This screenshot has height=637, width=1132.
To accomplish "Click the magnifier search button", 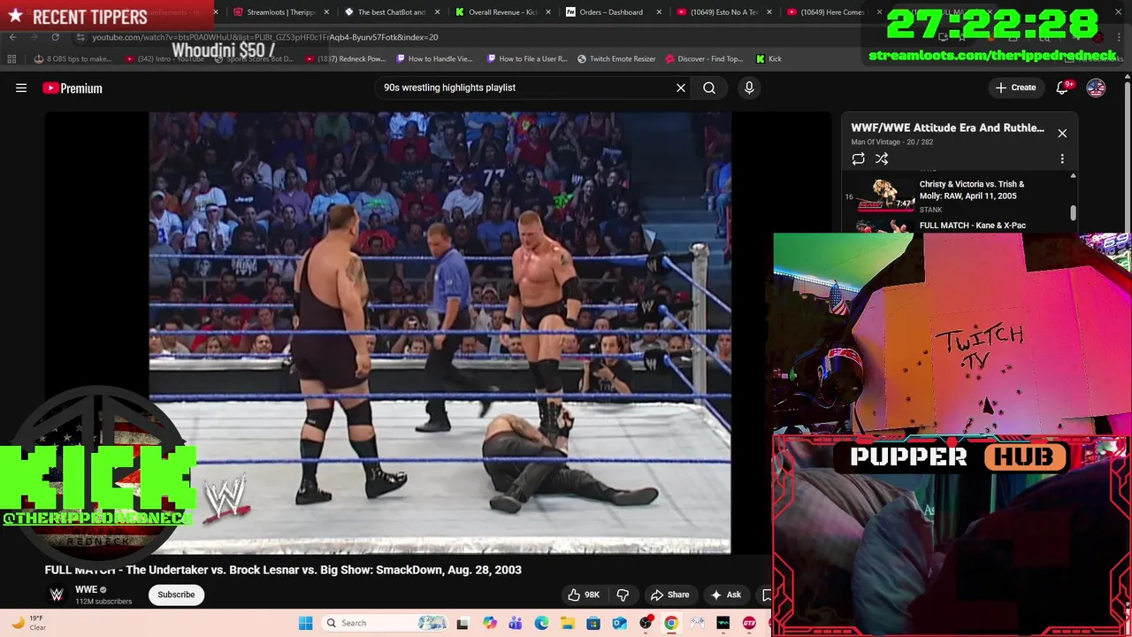I will point(709,88).
